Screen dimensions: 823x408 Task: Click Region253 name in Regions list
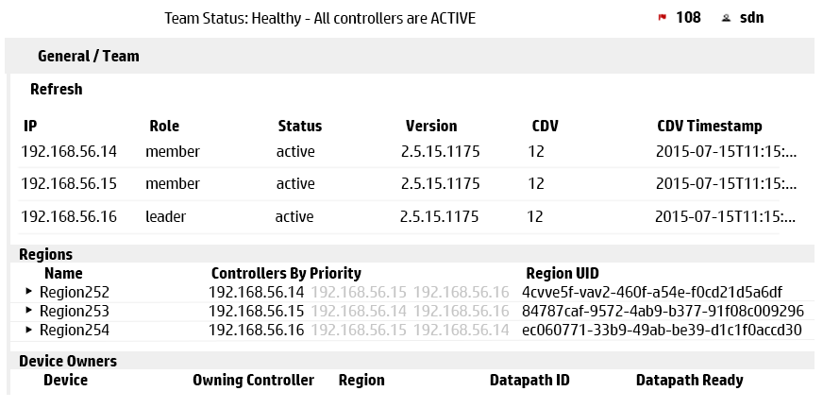tap(75, 312)
